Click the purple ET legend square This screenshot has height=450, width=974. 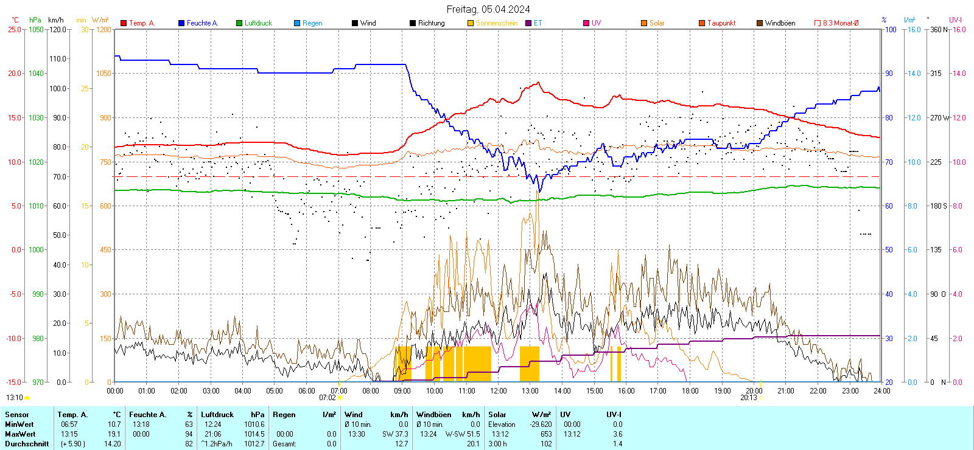528,23
